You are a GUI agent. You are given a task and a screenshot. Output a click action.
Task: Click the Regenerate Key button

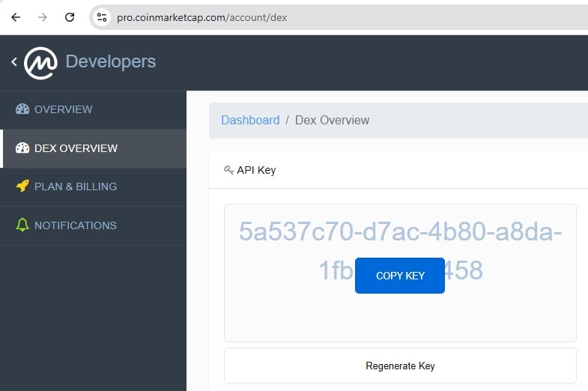click(x=400, y=366)
